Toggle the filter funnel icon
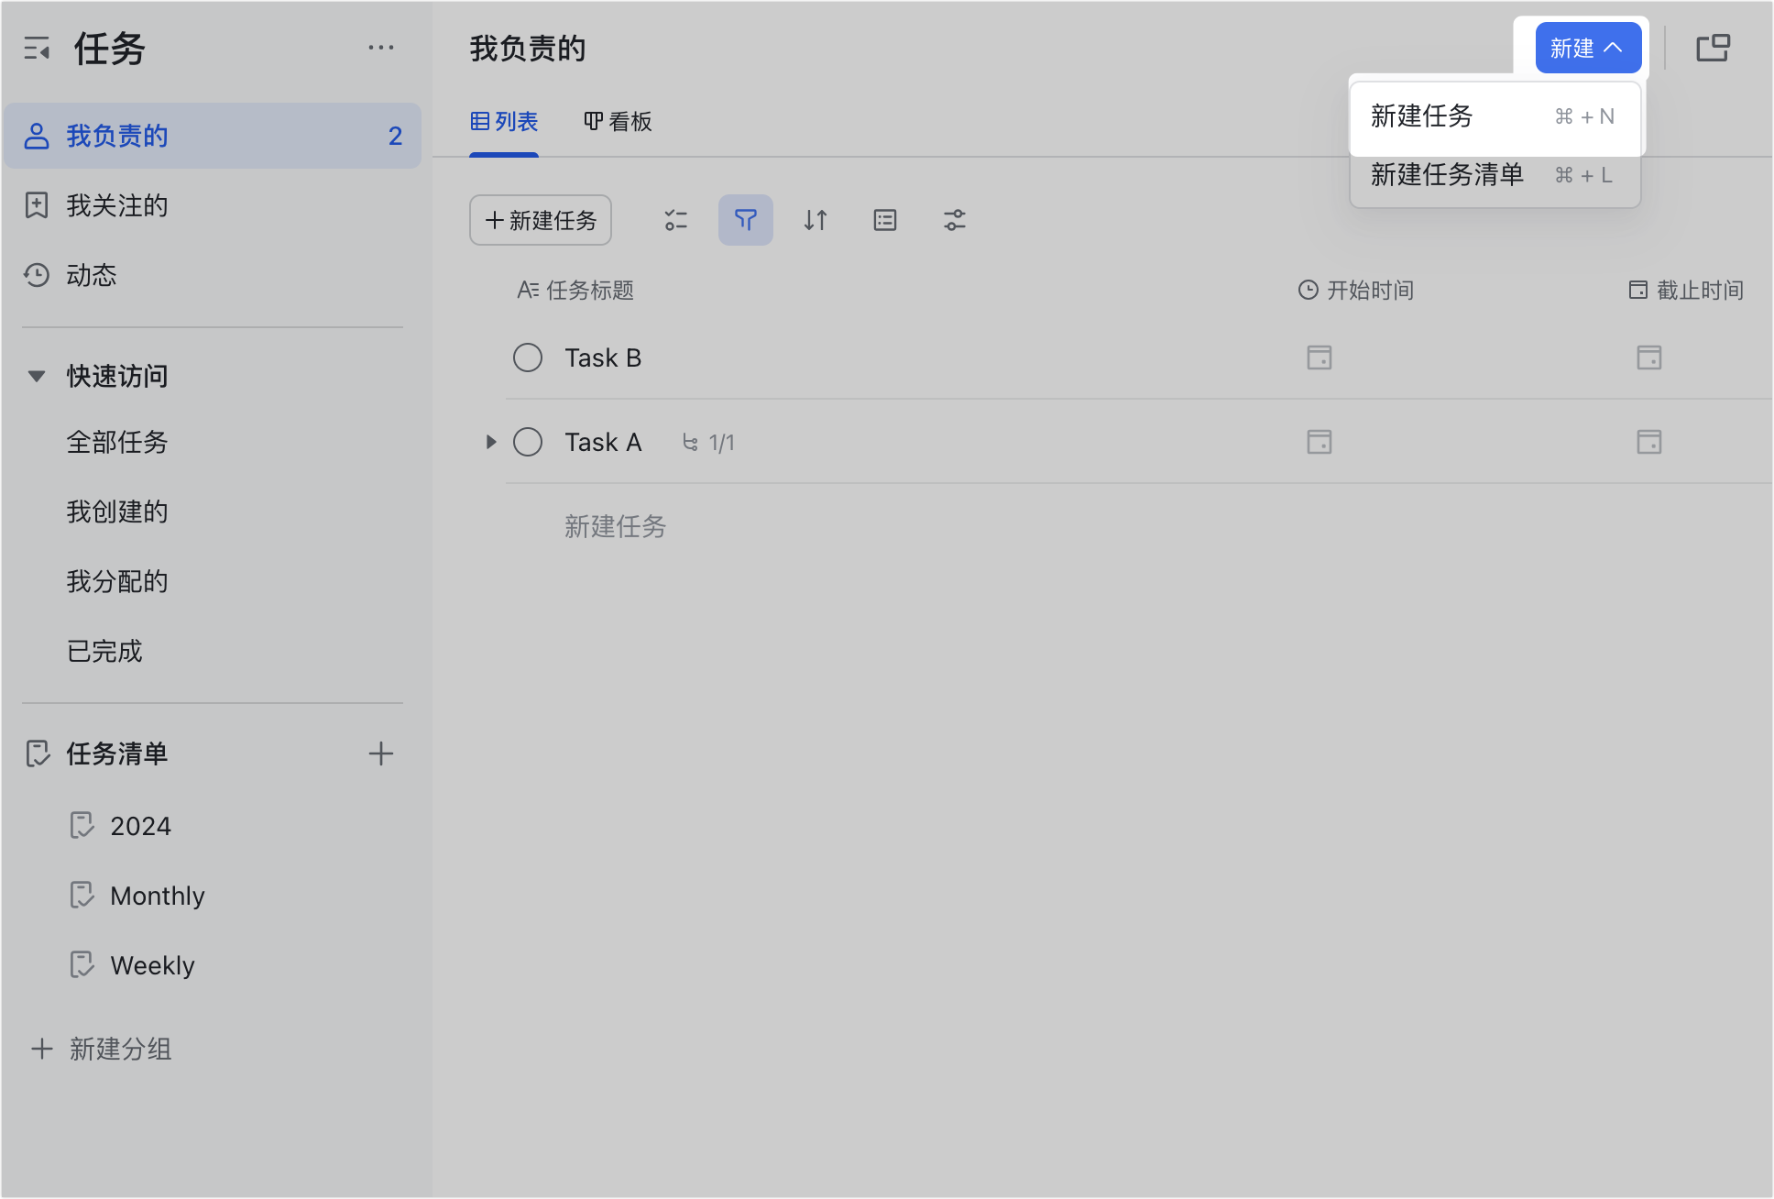 (x=746, y=220)
